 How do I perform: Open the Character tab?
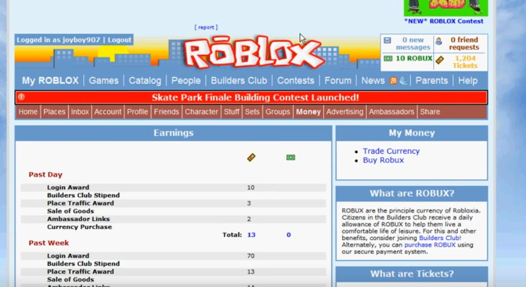pyautogui.click(x=201, y=112)
